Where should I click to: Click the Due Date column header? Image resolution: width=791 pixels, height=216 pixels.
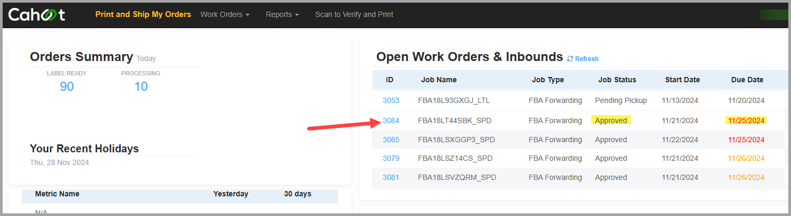click(x=747, y=80)
